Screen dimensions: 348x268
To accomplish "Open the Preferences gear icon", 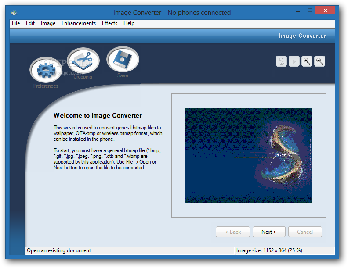I will point(46,70).
